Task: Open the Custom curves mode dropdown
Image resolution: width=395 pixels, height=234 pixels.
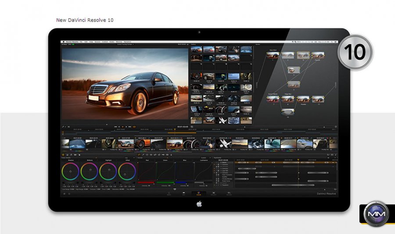Action: pos(204,158)
